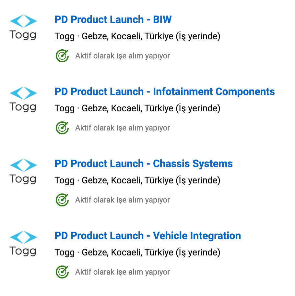
Task: Click "Aktif olarak işe alım yapıyor" under BIW
Action: coord(123,56)
